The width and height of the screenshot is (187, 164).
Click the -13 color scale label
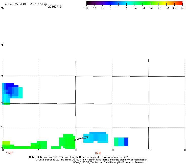tap(94, 8)
